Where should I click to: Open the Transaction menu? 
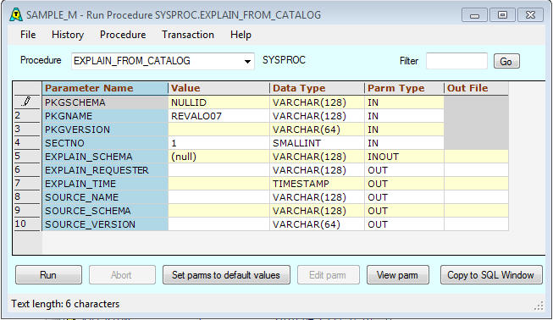[x=188, y=35]
